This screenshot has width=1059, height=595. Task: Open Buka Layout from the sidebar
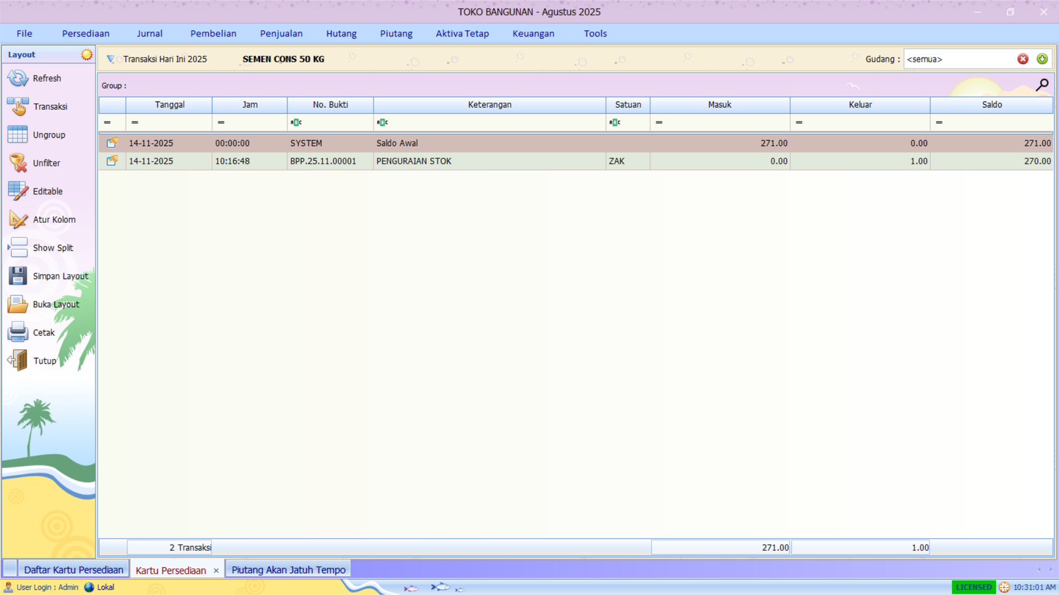(x=17, y=304)
